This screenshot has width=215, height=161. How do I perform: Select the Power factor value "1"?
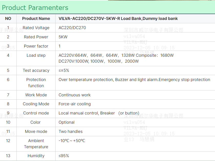[59, 46]
